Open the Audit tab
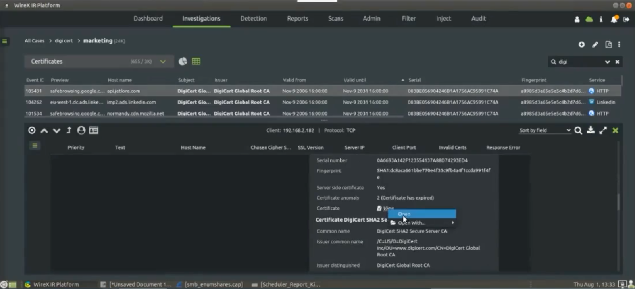635x289 pixels. click(x=479, y=18)
